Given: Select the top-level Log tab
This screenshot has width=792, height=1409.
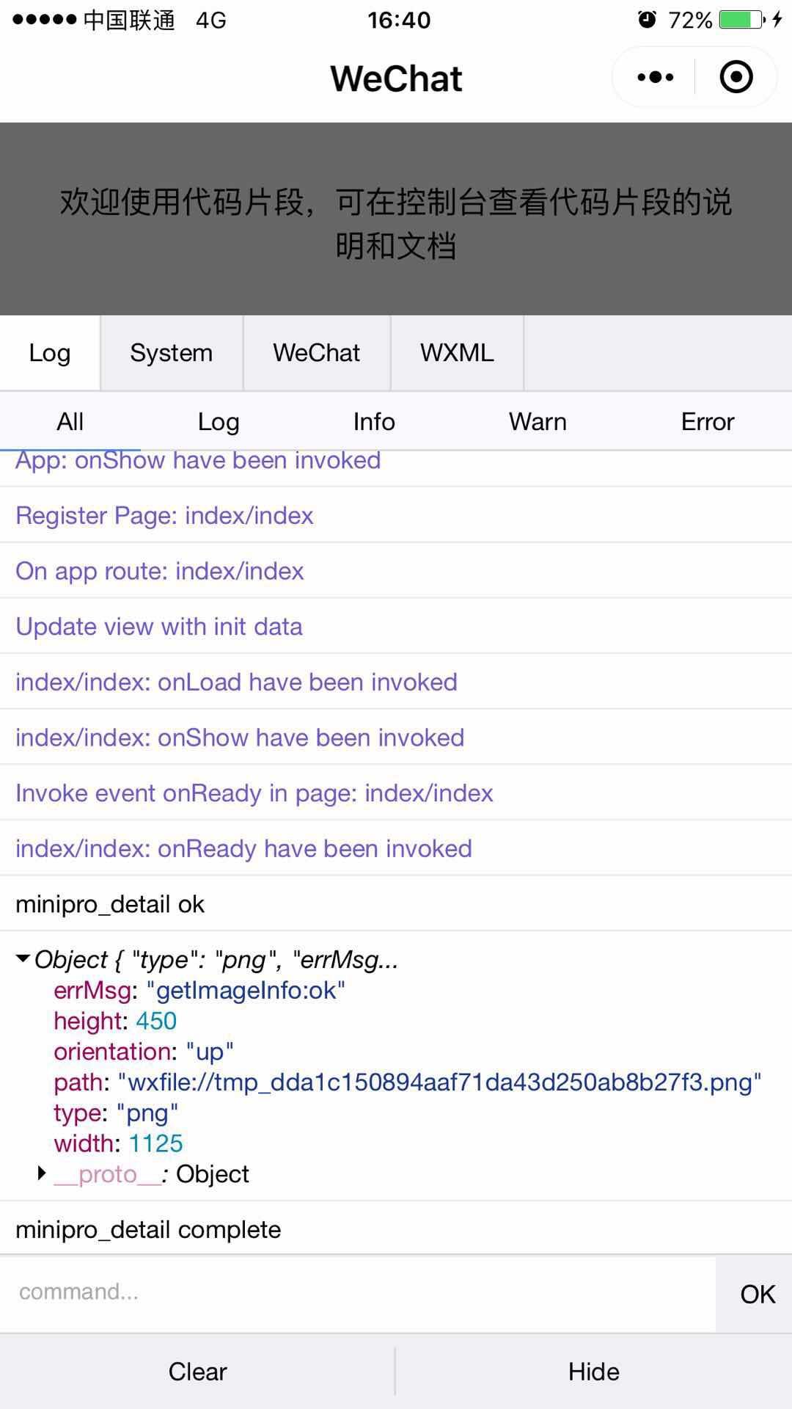Looking at the screenshot, I should click(x=50, y=353).
